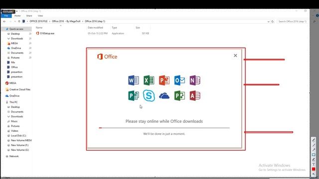Go up one folder level
This screenshot has width=319, height=179.
click(x=19, y=21)
